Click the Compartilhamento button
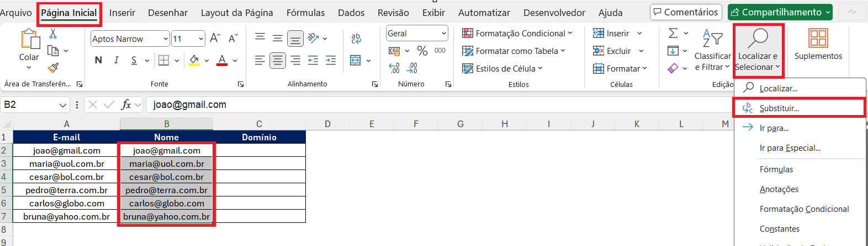The height and width of the screenshot is (246, 868). (780, 12)
